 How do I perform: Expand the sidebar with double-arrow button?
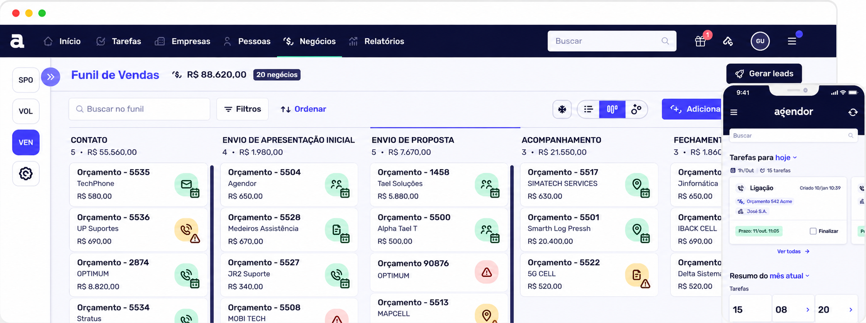click(x=51, y=77)
